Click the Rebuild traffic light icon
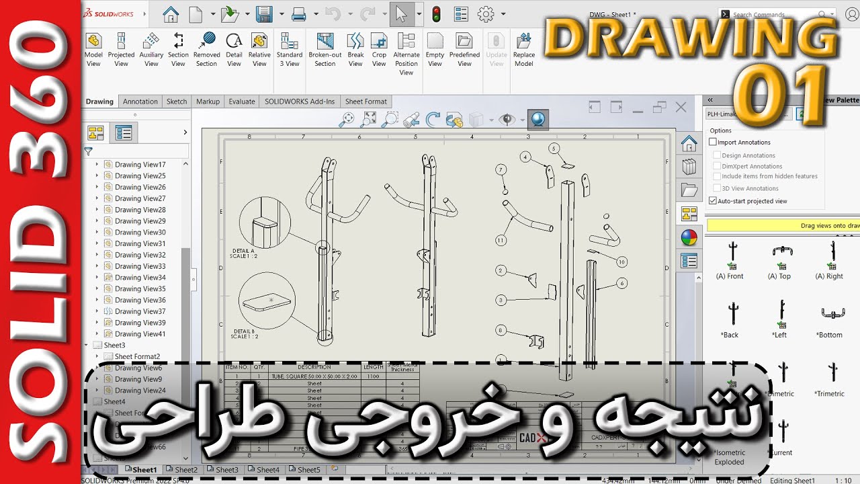 click(436, 14)
